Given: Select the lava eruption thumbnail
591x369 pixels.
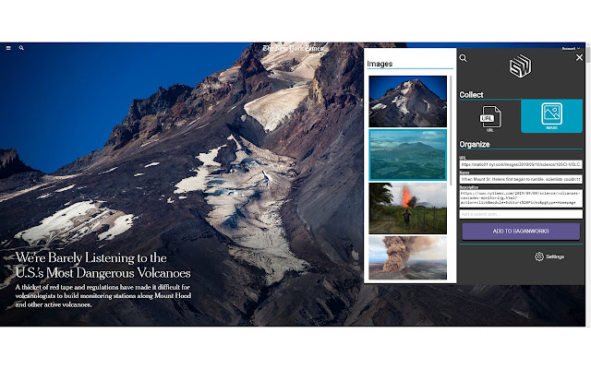Looking at the screenshot, I should pyautogui.click(x=408, y=208).
